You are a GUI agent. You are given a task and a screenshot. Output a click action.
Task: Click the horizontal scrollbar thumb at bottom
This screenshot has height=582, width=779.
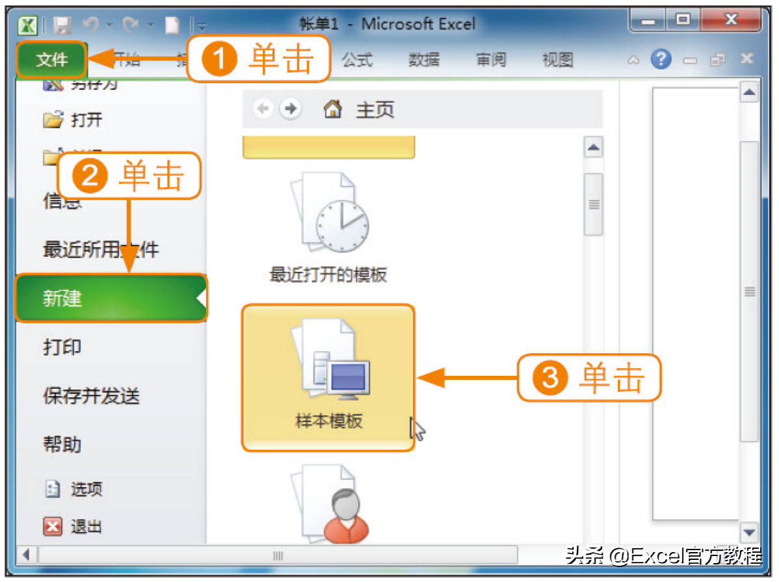(x=278, y=555)
